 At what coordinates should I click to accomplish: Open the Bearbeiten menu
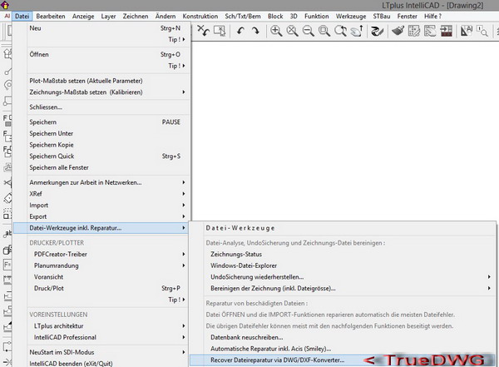(51, 17)
